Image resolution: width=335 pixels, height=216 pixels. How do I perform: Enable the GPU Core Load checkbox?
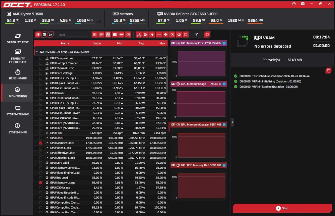(41, 163)
